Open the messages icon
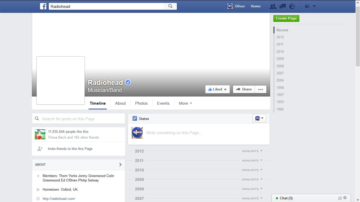 (x=283, y=7)
